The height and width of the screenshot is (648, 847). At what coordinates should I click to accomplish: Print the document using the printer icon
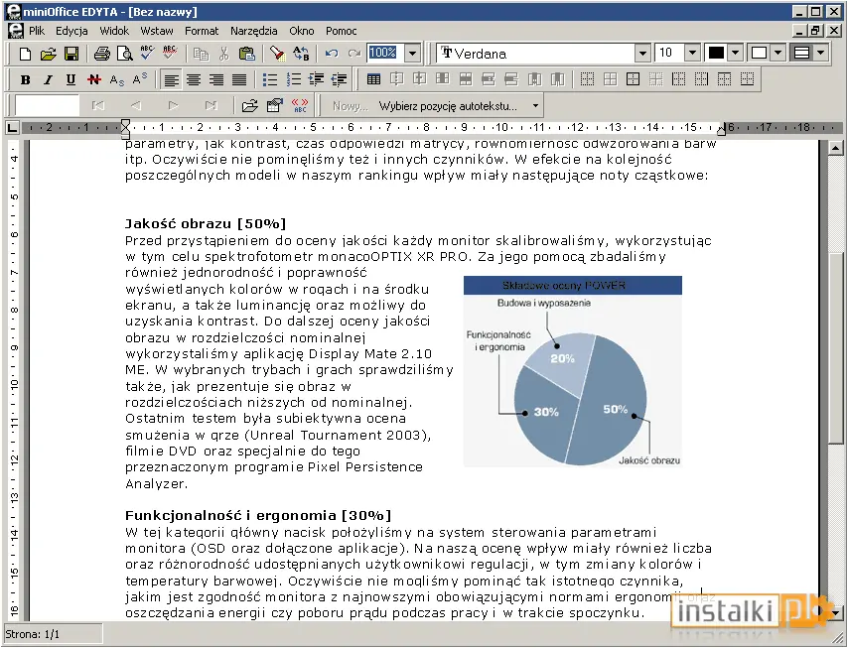coord(101,54)
